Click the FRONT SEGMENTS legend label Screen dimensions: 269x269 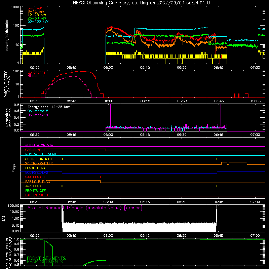[x=46, y=258]
